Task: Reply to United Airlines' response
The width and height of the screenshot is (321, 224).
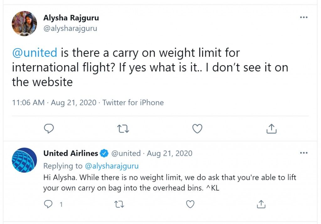Action: (48, 204)
